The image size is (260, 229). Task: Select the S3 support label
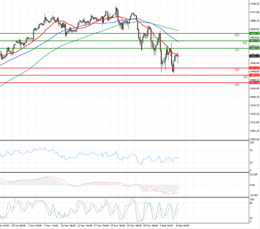[x=237, y=85]
